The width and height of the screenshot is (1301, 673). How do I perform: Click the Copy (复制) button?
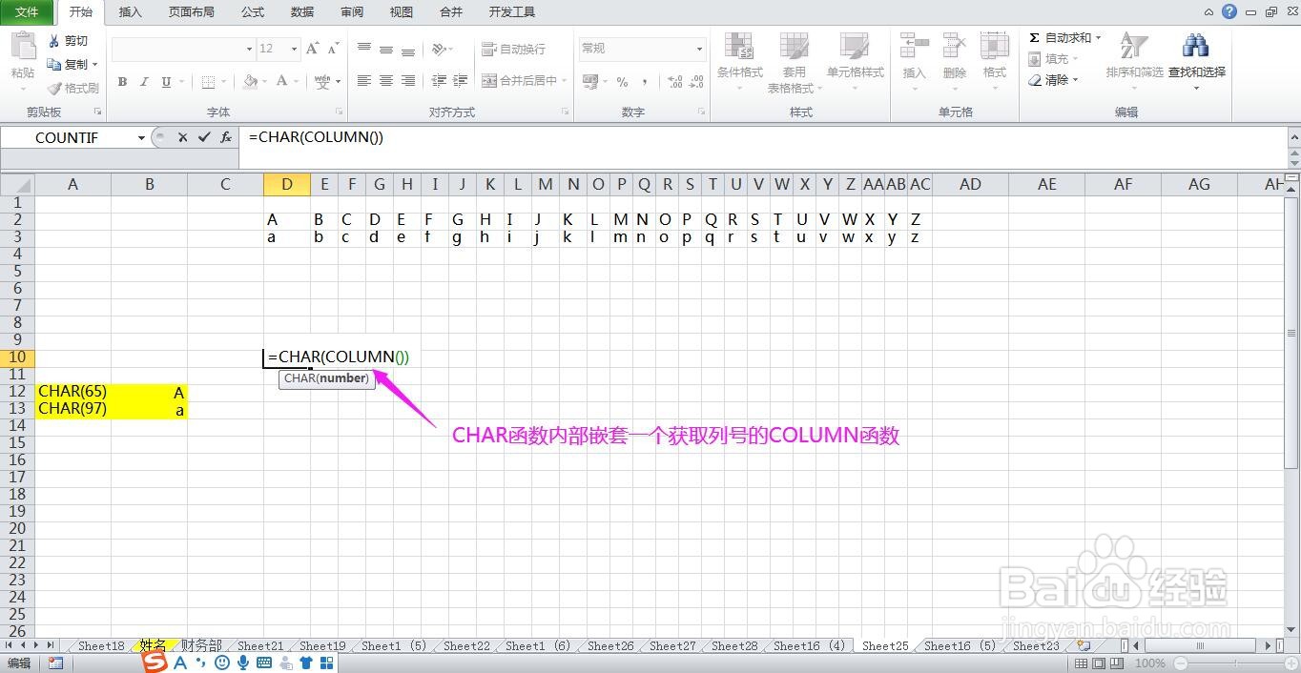(x=67, y=64)
